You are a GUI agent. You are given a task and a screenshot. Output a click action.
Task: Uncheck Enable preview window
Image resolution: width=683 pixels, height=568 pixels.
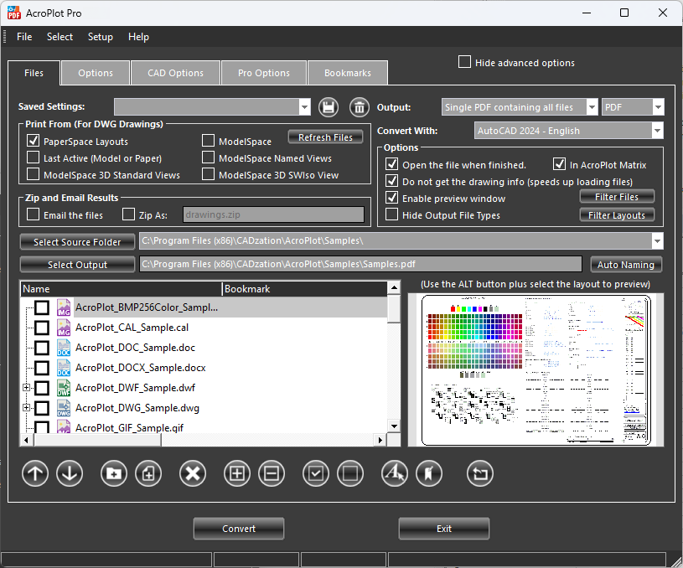coord(392,198)
